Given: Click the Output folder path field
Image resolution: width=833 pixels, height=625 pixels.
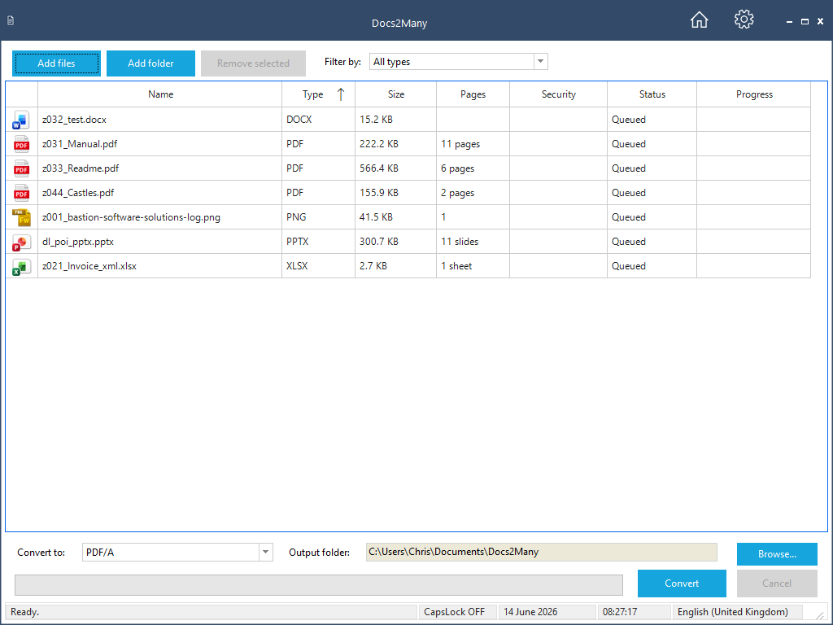Looking at the screenshot, I should pyautogui.click(x=541, y=553).
